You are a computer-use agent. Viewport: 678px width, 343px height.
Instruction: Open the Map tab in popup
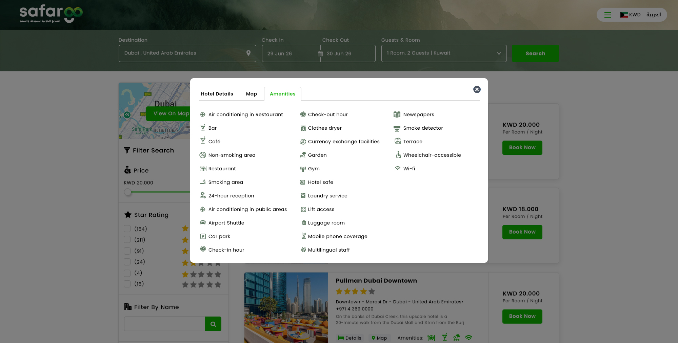point(251,94)
